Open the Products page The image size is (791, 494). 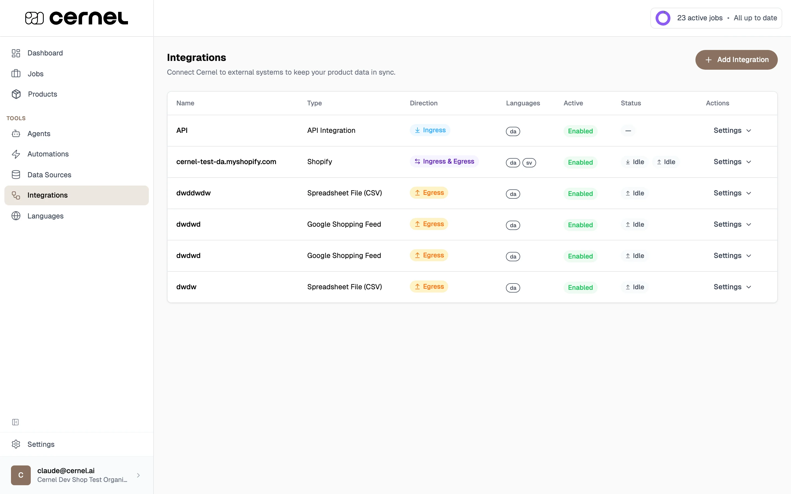[76, 94]
